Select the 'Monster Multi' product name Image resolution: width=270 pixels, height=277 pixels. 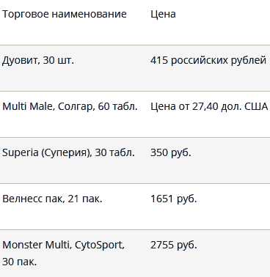click(37, 245)
